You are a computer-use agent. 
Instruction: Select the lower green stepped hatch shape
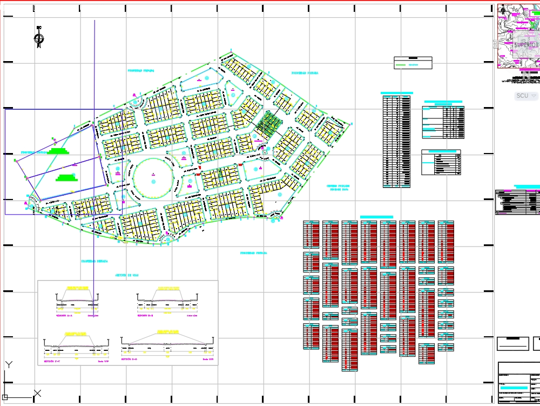[66, 178]
